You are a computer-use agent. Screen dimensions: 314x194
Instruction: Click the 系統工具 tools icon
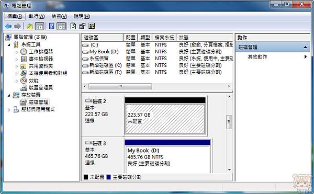(16, 44)
